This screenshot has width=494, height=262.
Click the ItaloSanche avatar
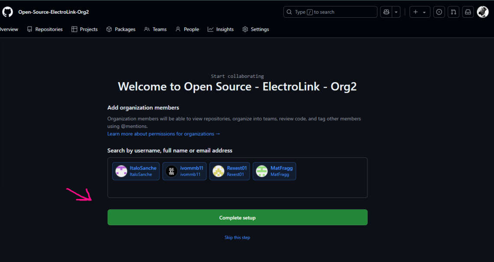[x=121, y=171]
